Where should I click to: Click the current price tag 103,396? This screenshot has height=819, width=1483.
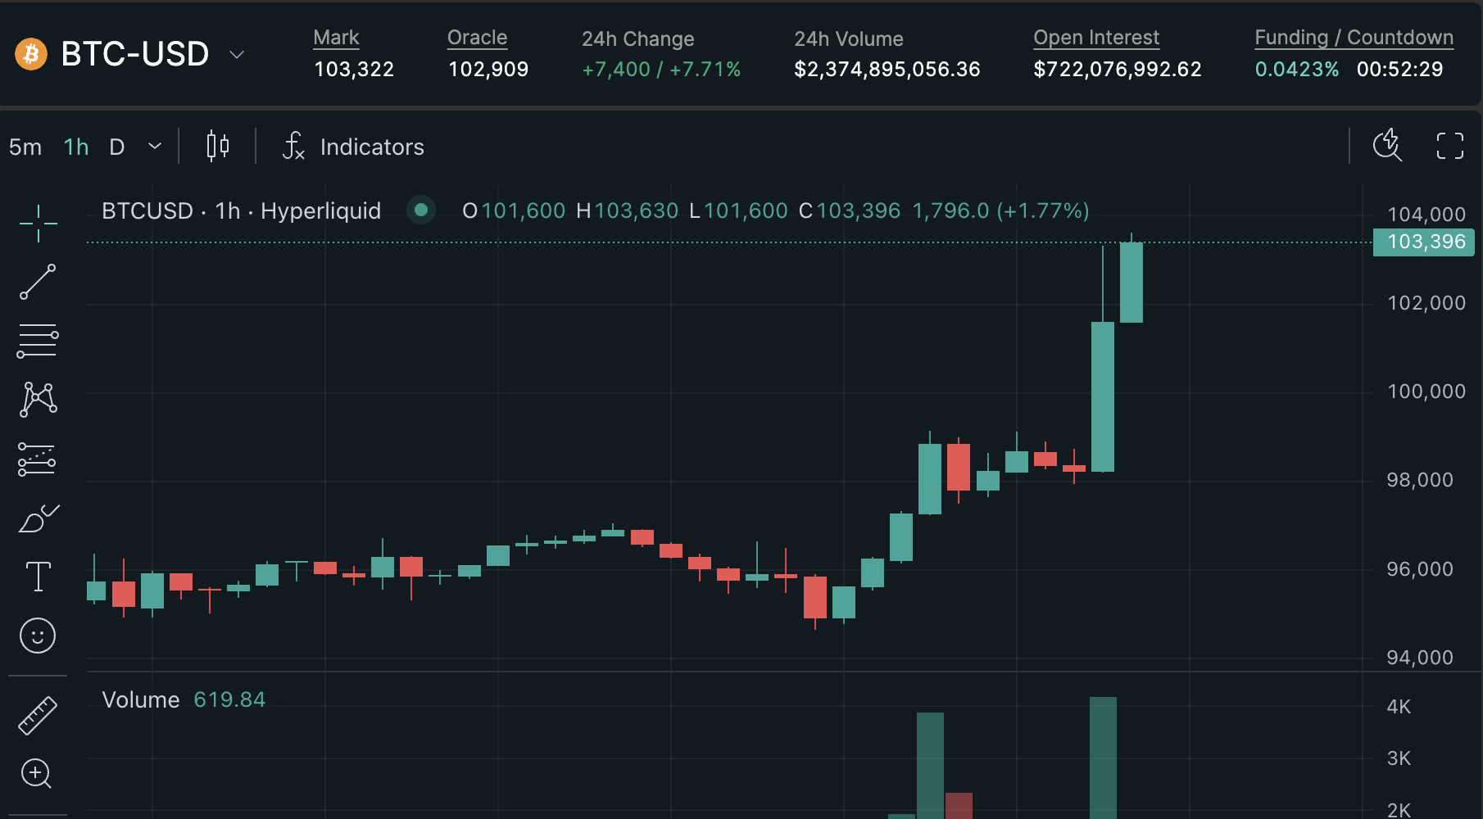click(1424, 242)
